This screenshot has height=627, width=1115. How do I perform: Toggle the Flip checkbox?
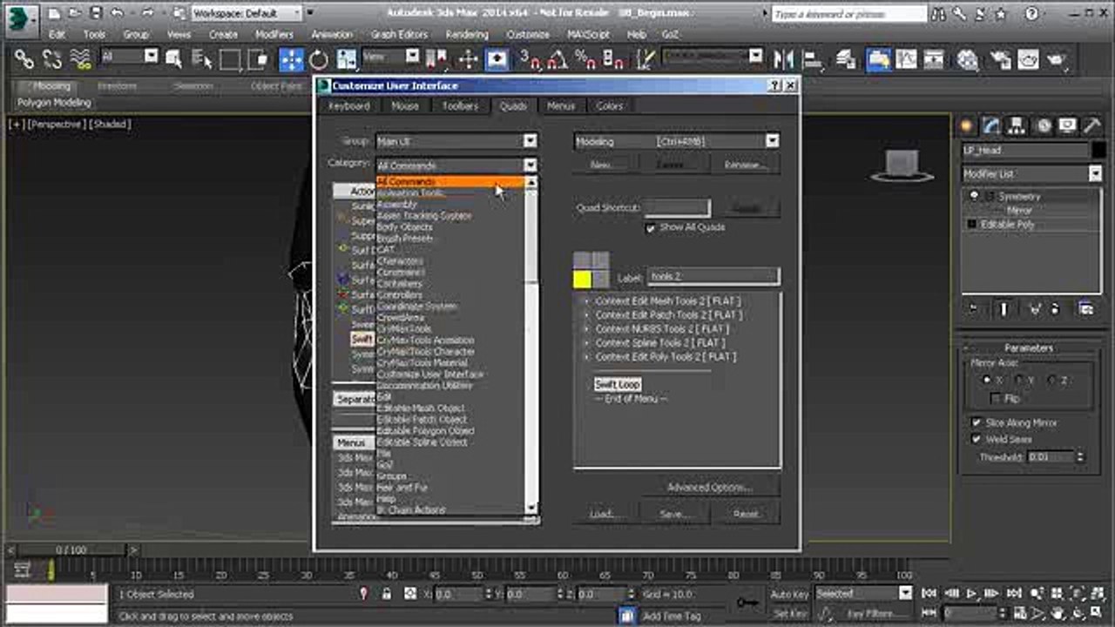tap(996, 398)
